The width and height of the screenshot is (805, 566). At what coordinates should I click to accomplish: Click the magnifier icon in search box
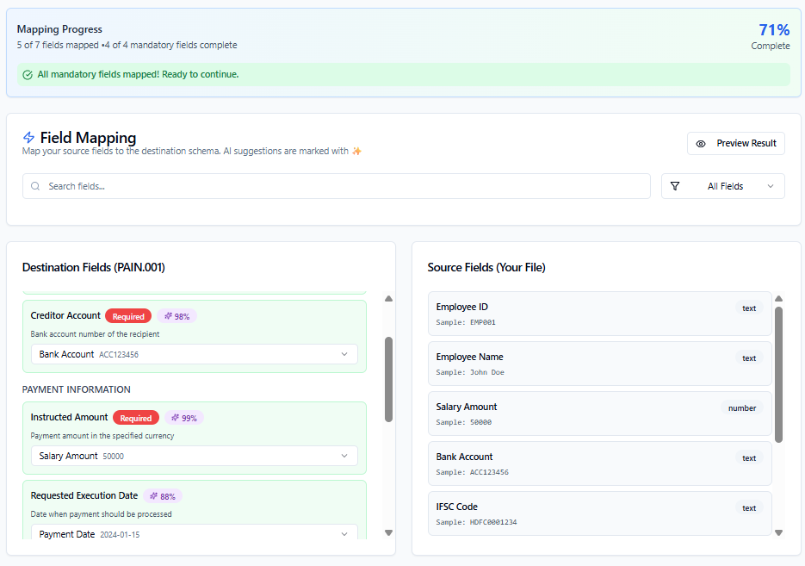click(x=35, y=186)
